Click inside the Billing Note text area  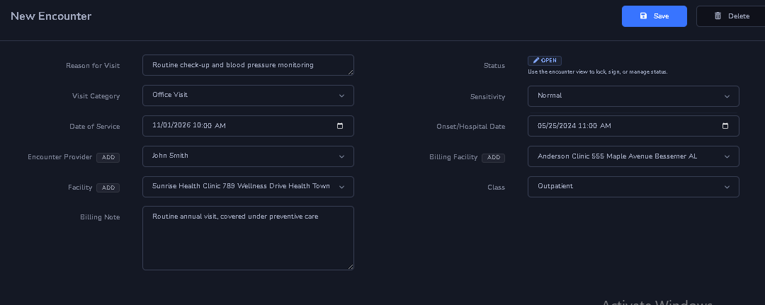(248, 241)
